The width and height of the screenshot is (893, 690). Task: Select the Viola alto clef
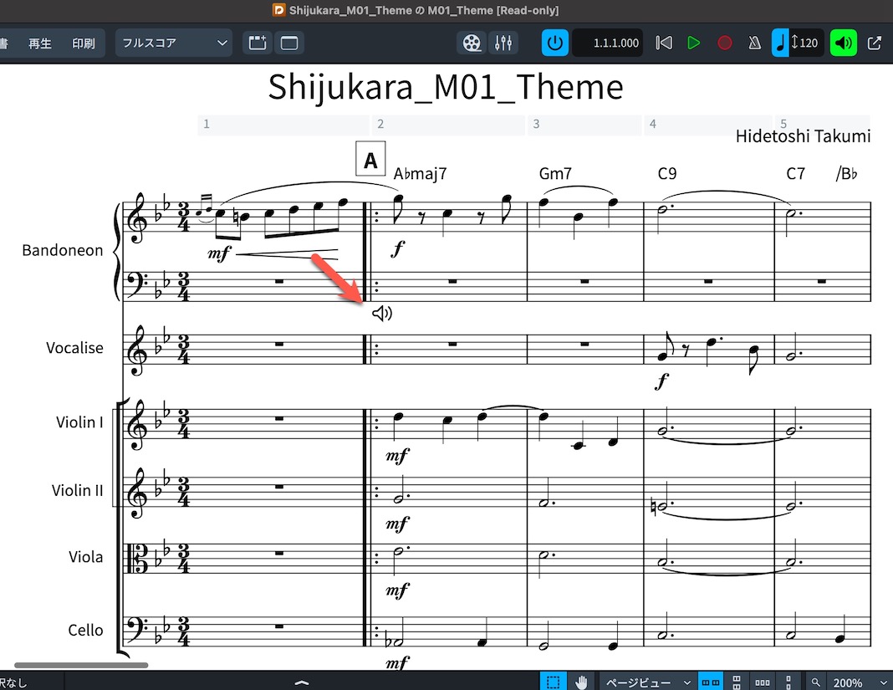(137, 558)
